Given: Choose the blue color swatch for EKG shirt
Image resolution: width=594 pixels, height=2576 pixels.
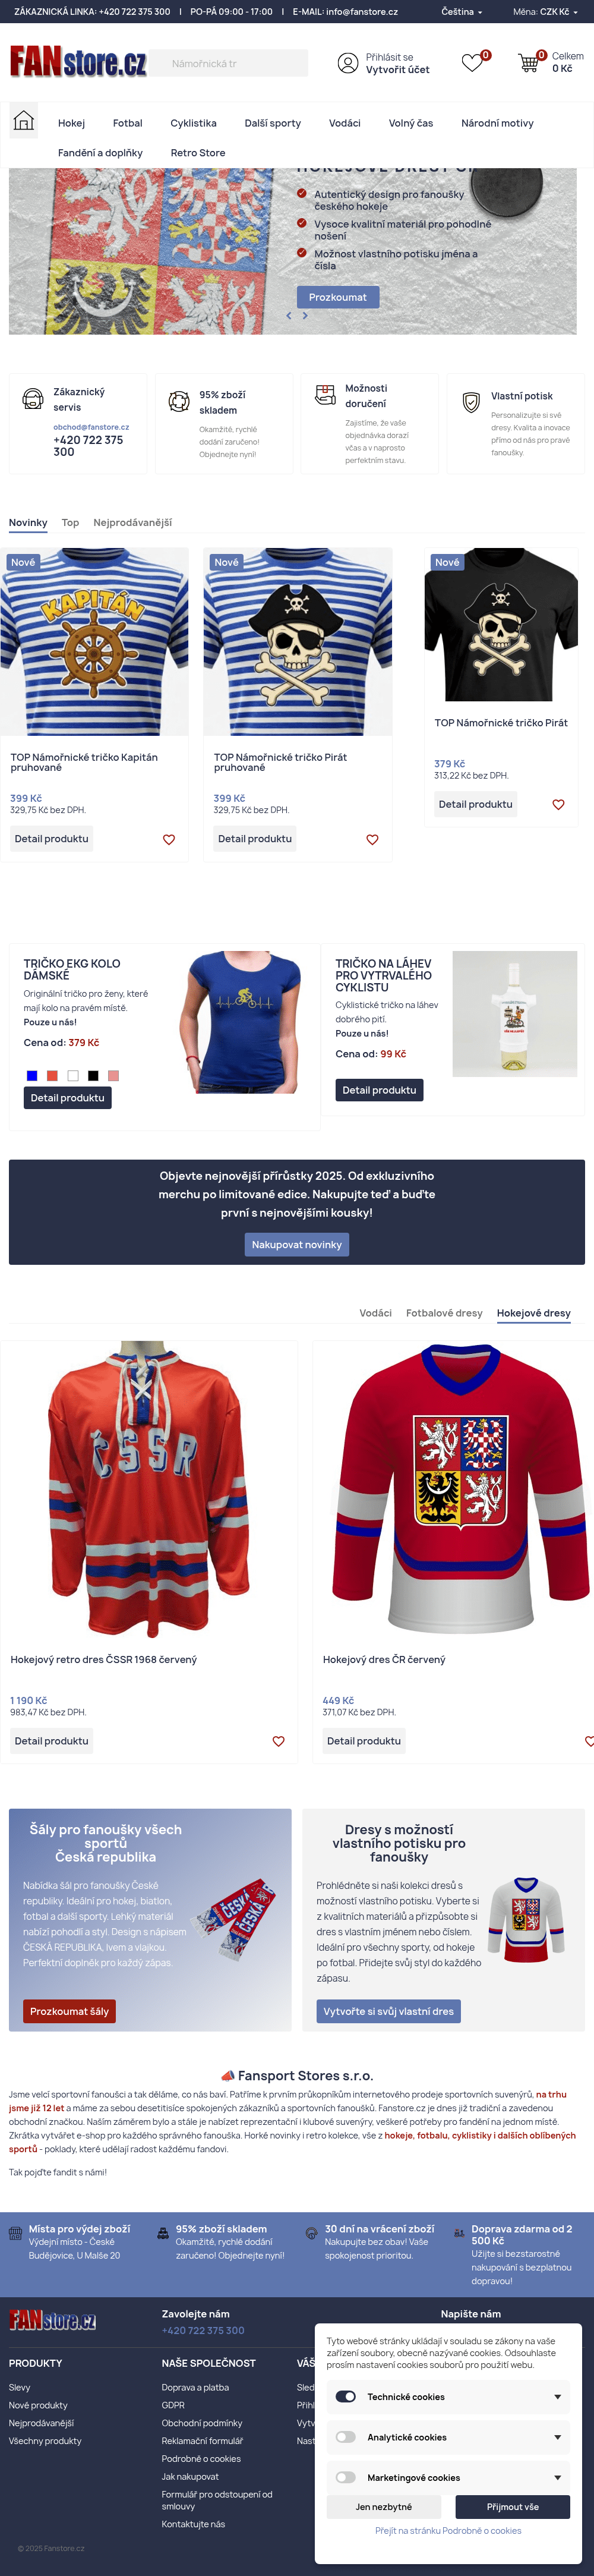Looking at the screenshot, I should (x=32, y=1076).
